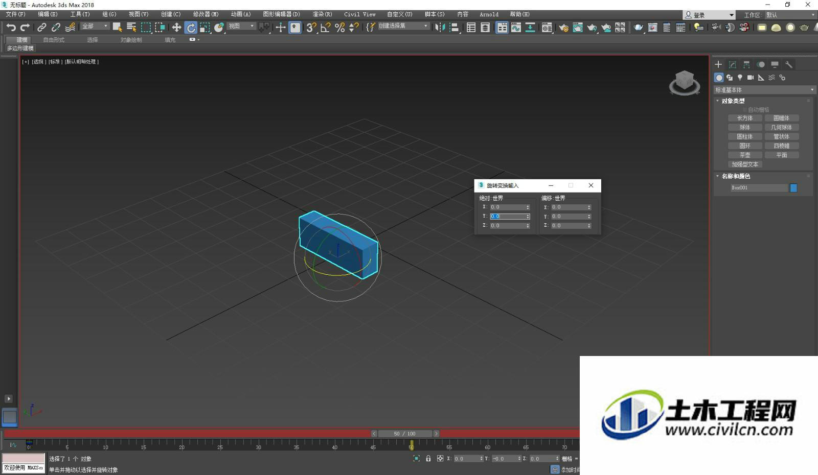
Task: Open the Curve Editor
Action: point(516,27)
